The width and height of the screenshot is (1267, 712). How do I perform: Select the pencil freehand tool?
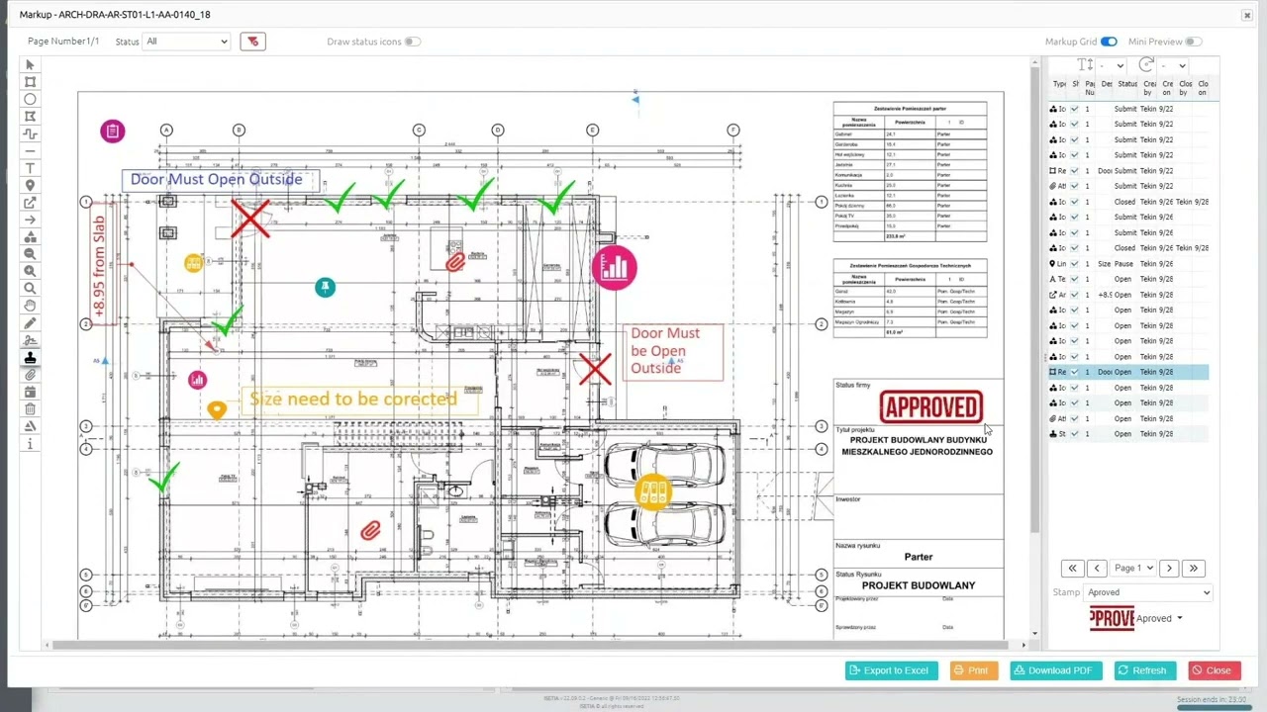coord(30,323)
